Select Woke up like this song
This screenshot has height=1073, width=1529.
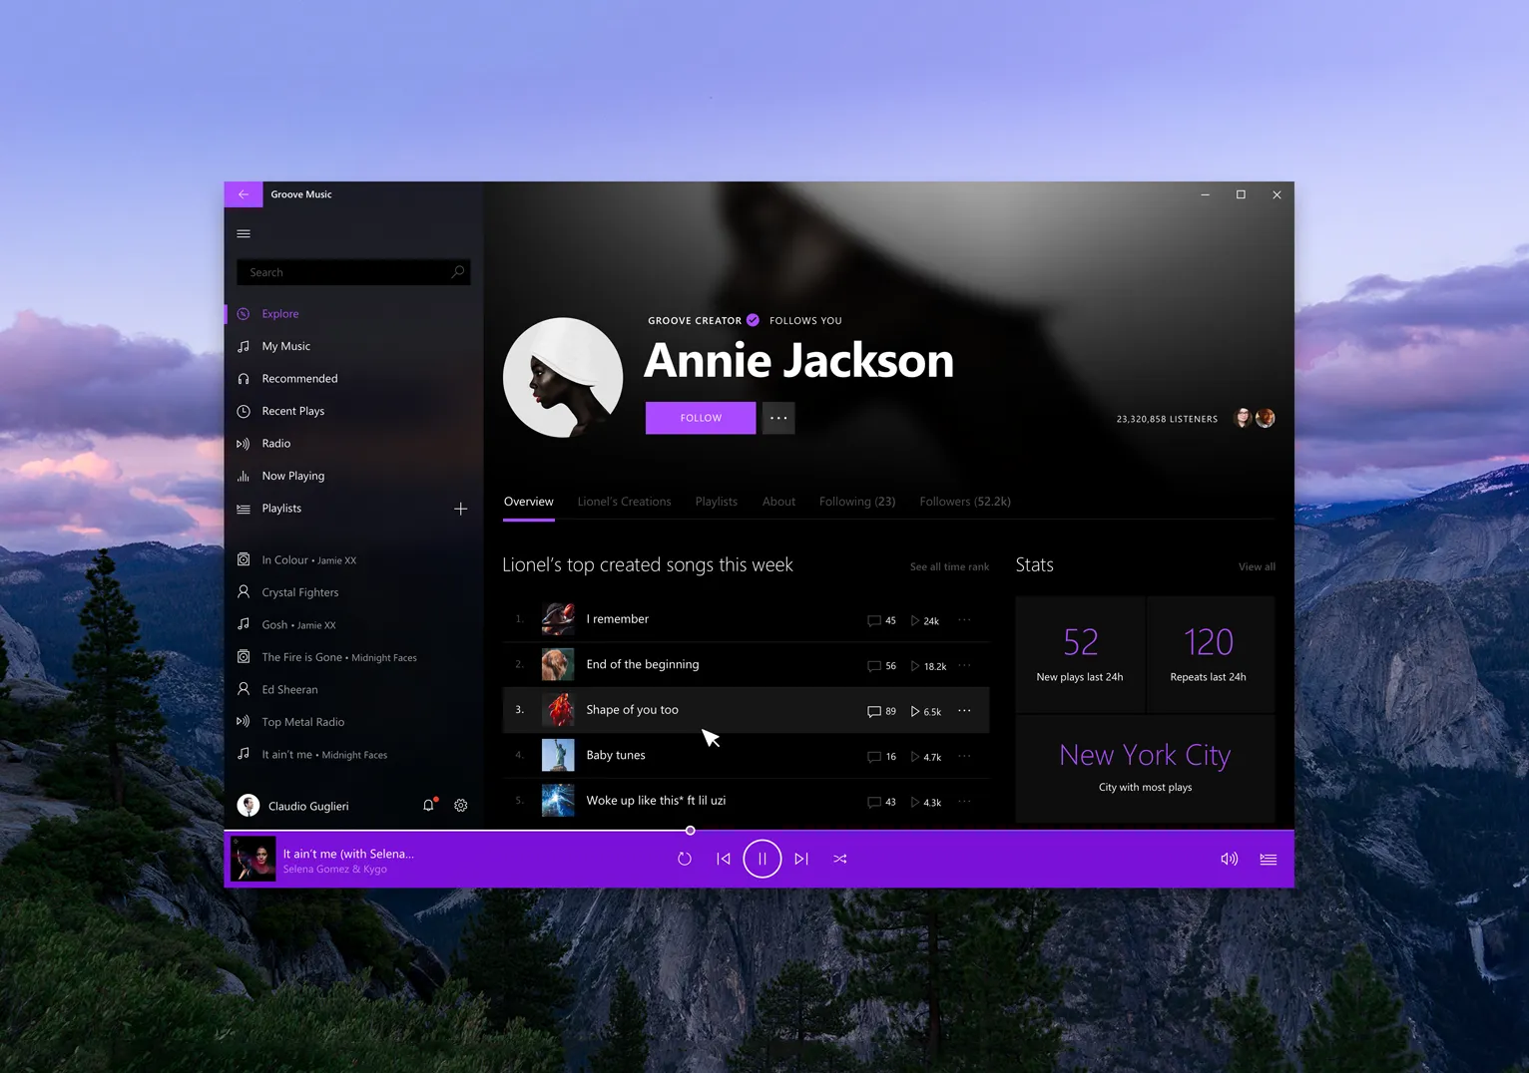[x=656, y=801]
